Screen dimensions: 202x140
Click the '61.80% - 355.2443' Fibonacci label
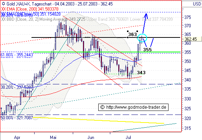17,55
